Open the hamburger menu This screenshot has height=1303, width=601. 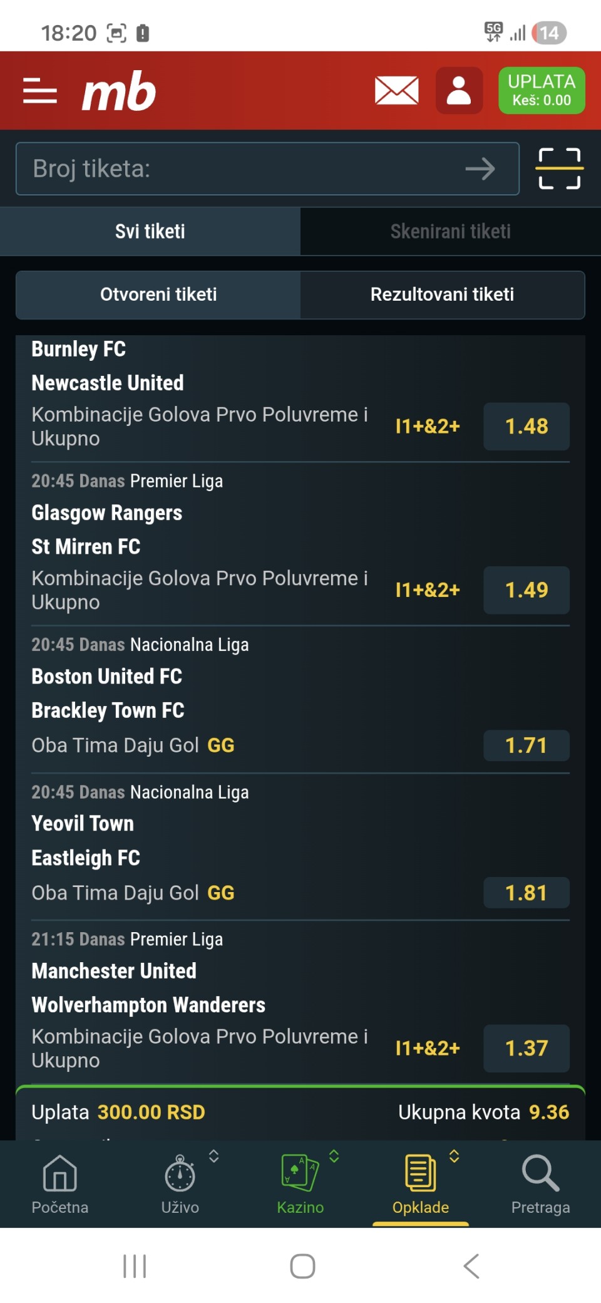pyautogui.click(x=40, y=91)
